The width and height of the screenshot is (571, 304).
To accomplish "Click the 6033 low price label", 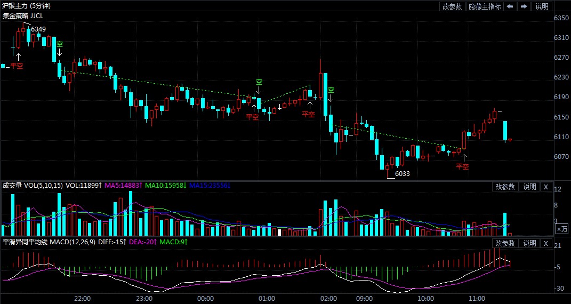I will 402,174.
